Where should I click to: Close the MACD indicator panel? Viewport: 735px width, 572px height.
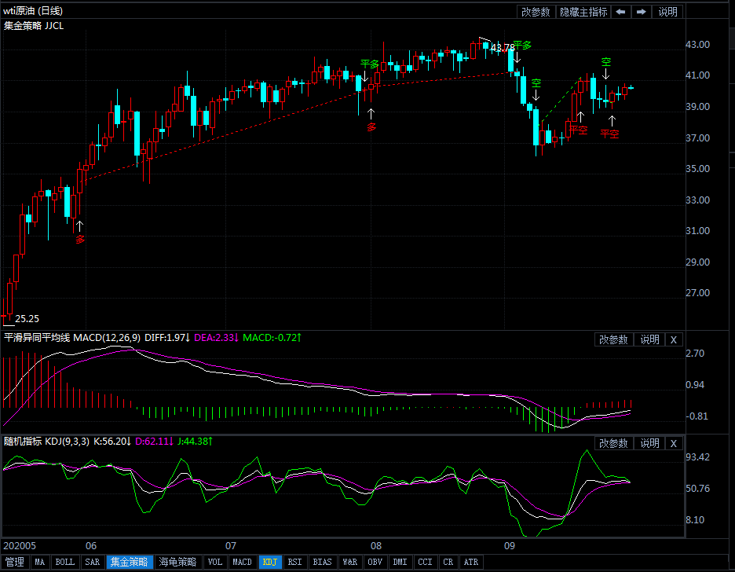pyautogui.click(x=673, y=339)
